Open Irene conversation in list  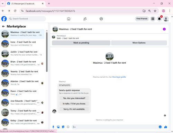coord(22,44)
